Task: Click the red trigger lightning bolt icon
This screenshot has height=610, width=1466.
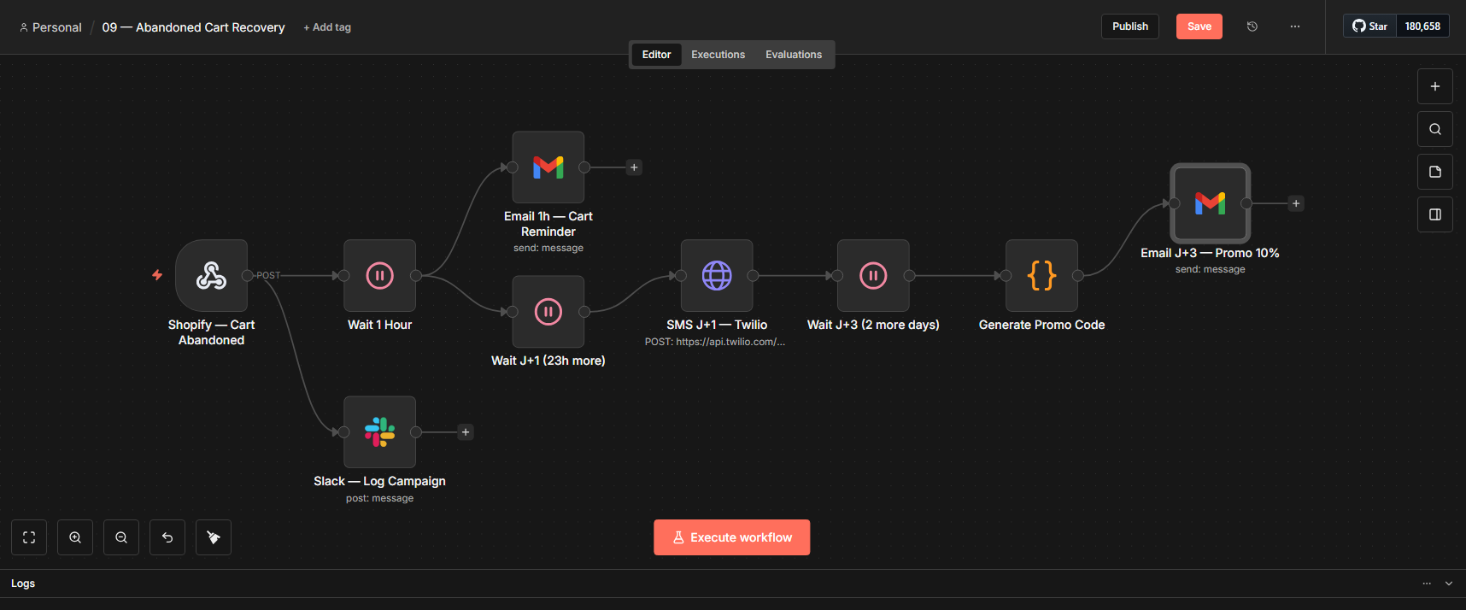Action: (x=157, y=275)
